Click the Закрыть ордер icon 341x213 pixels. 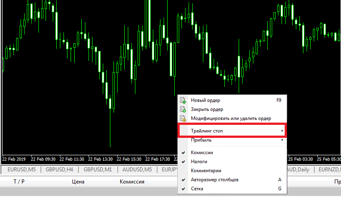coord(182,109)
